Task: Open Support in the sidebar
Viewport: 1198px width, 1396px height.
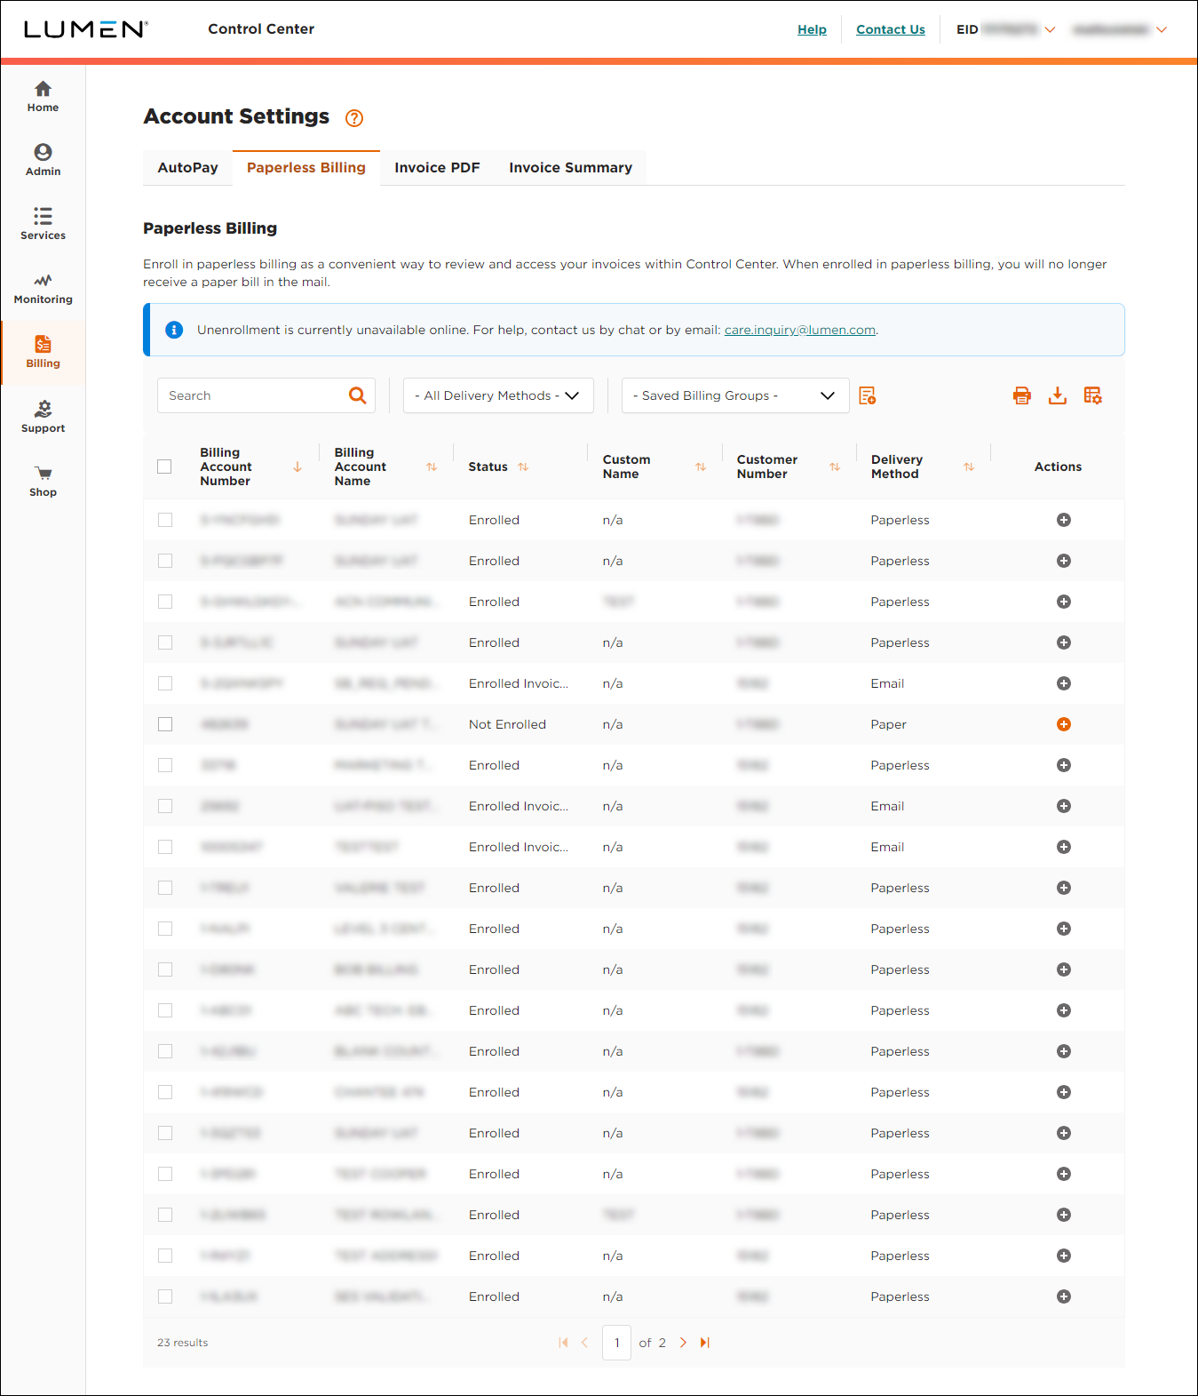Action: click(x=43, y=418)
